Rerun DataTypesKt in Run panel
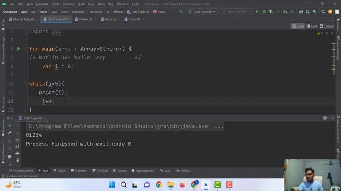This screenshot has height=191, width=341. pos(10,126)
